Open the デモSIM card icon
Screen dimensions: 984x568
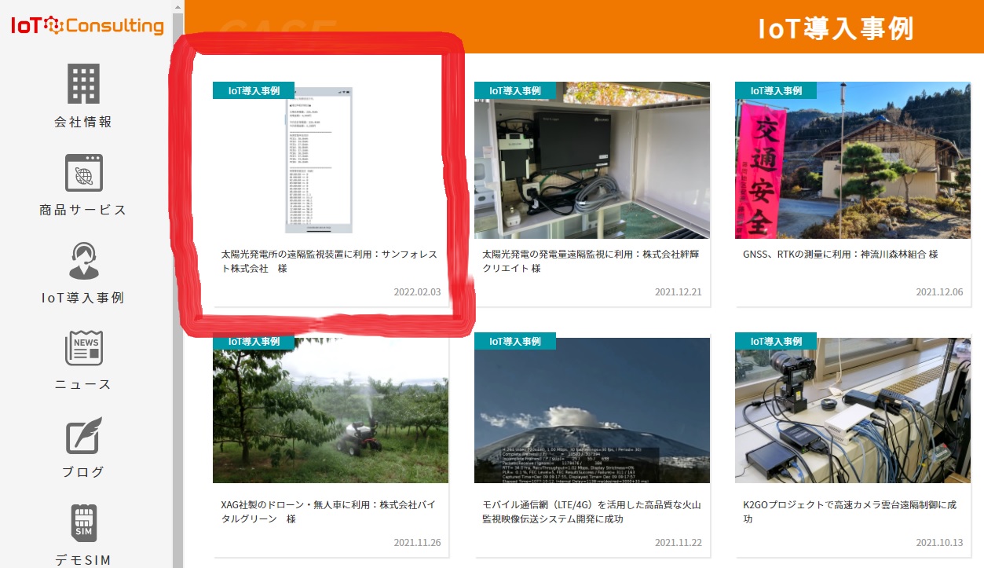tap(83, 523)
